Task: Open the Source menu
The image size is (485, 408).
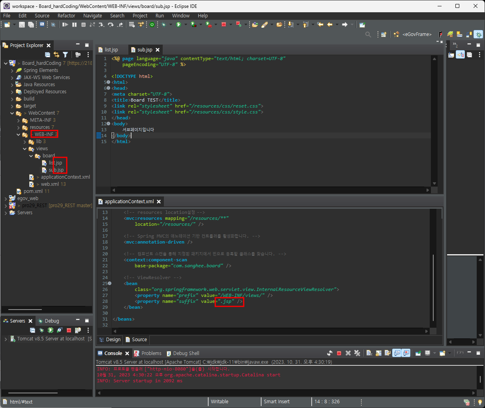Action: pos(42,16)
